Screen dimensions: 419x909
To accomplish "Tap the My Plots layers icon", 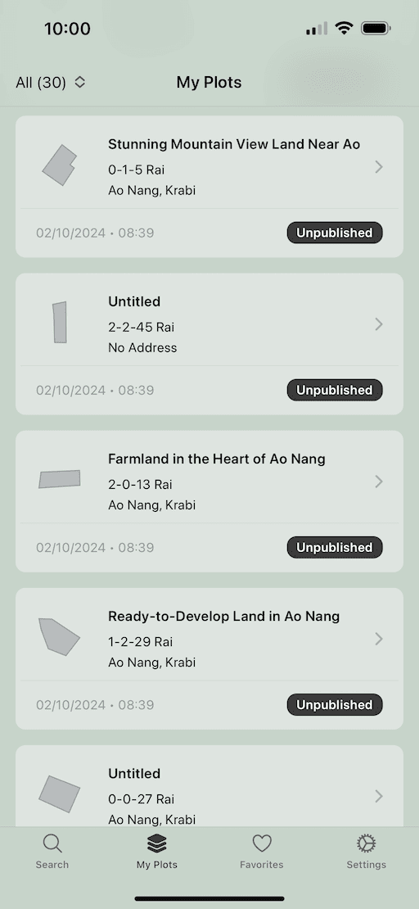I will coord(157,843).
